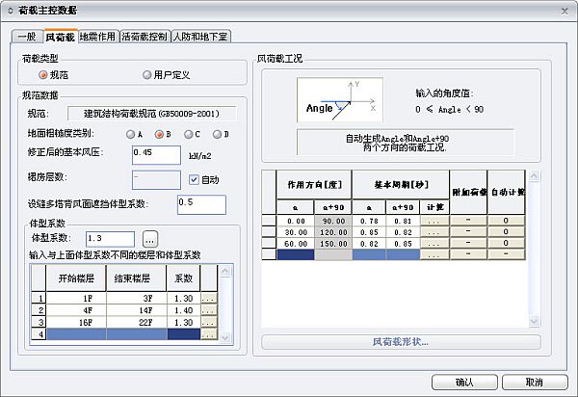Image resolution: width=578 pixels, height=397 pixels.
Task: Select the 用户定义 load type radio button
Action: (x=147, y=74)
